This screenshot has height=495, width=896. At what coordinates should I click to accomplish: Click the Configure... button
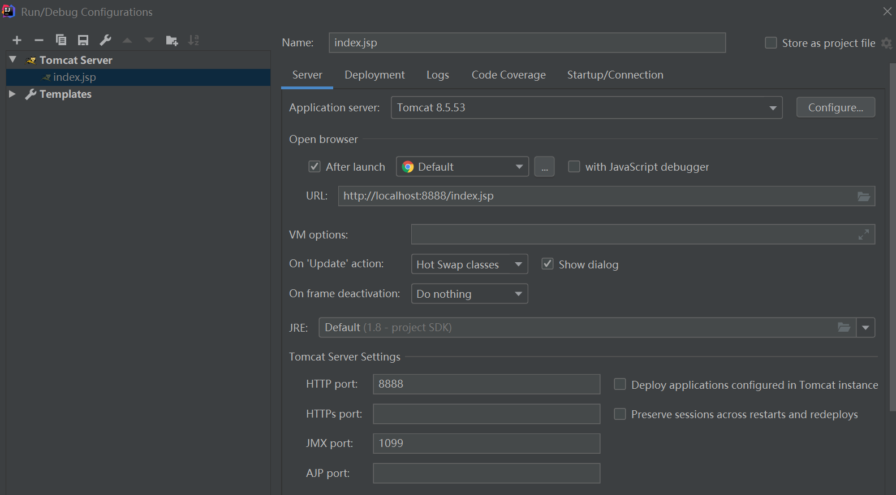pyautogui.click(x=835, y=107)
